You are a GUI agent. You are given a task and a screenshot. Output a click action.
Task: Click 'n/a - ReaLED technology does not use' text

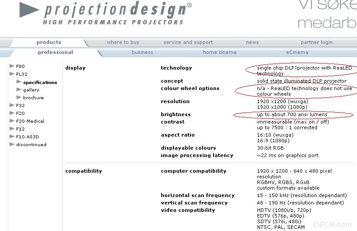[304, 88]
